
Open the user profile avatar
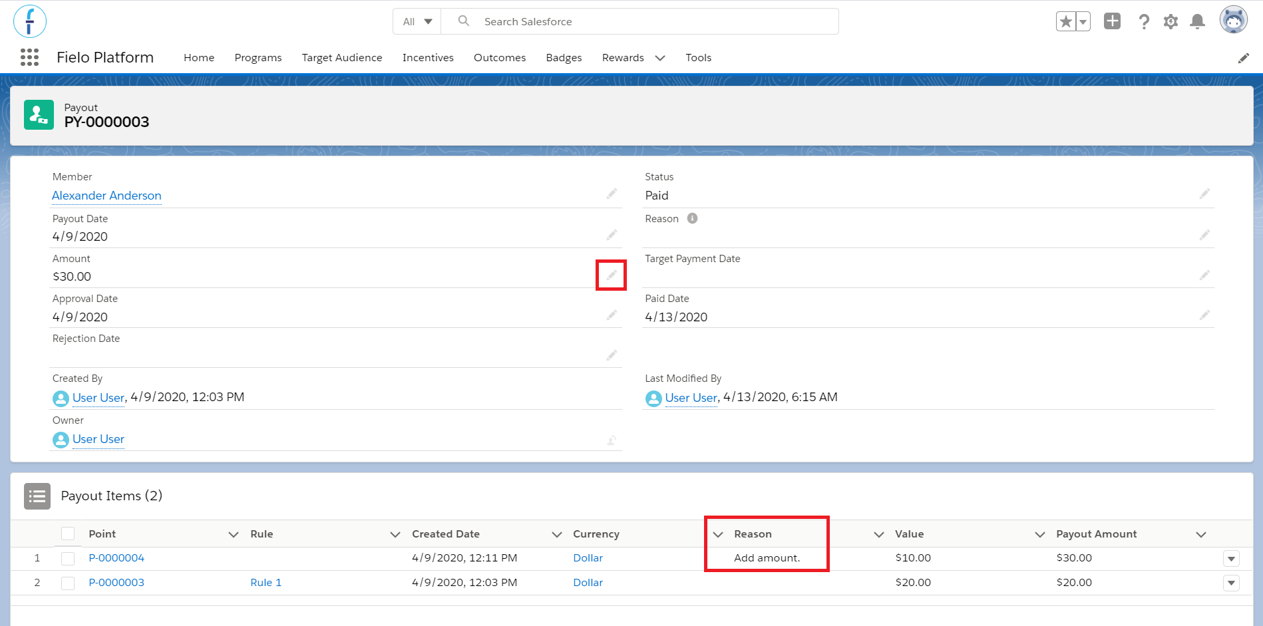point(1233,20)
